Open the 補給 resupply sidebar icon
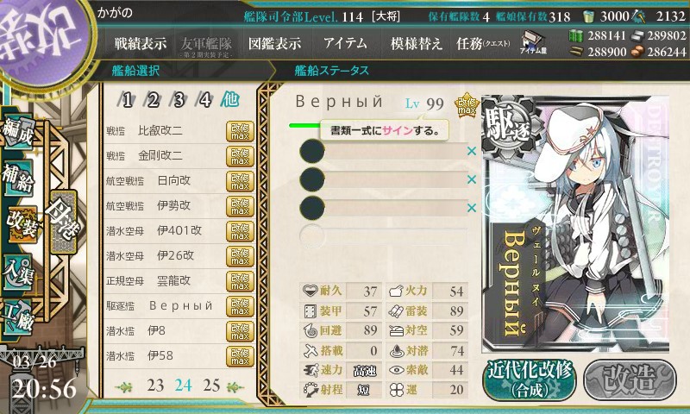 tap(18, 177)
